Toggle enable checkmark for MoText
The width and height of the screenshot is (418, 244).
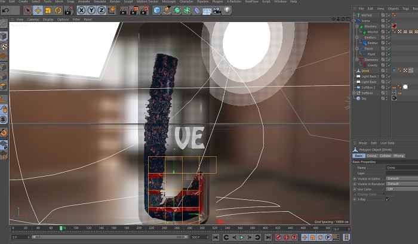pos(389,15)
